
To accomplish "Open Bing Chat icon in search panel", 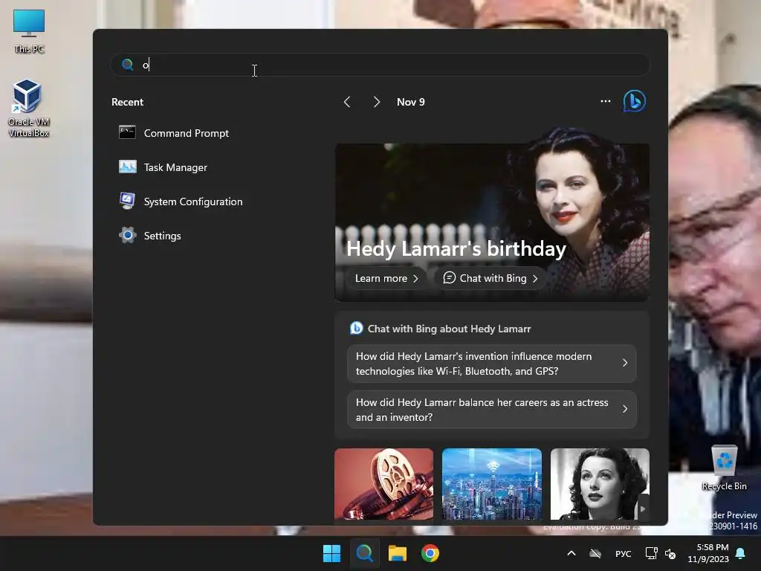I will click(x=635, y=101).
